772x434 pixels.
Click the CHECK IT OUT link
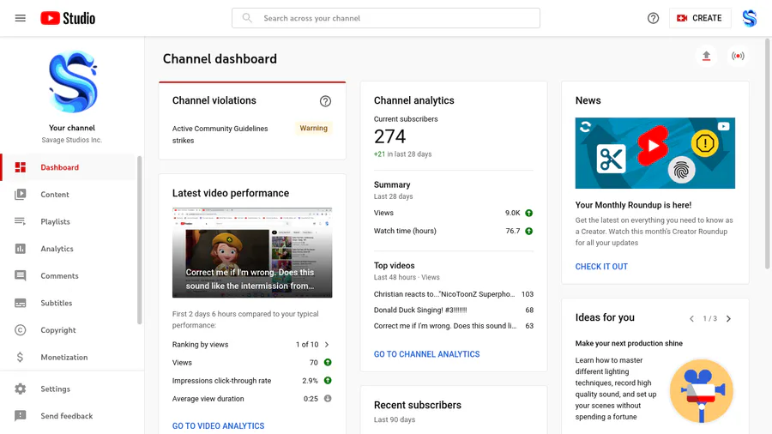pyautogui.click(x=601, y=267)
